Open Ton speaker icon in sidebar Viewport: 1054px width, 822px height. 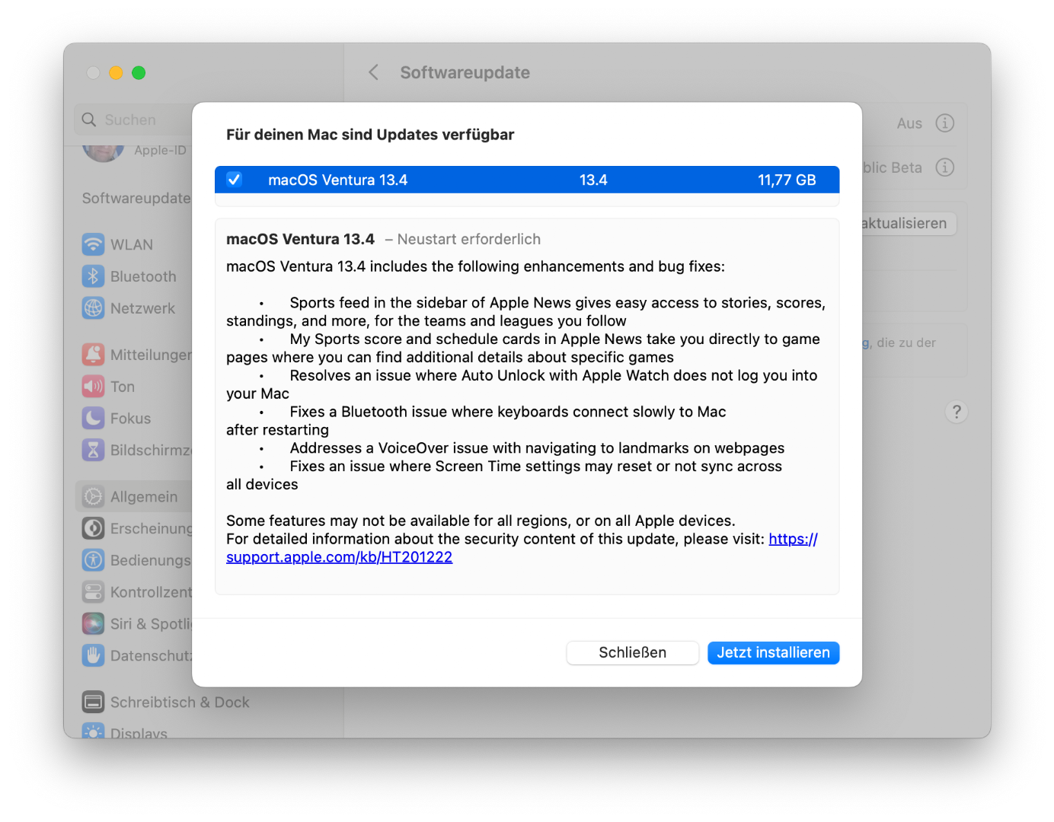pyautogui.click(x=93, y=387)
